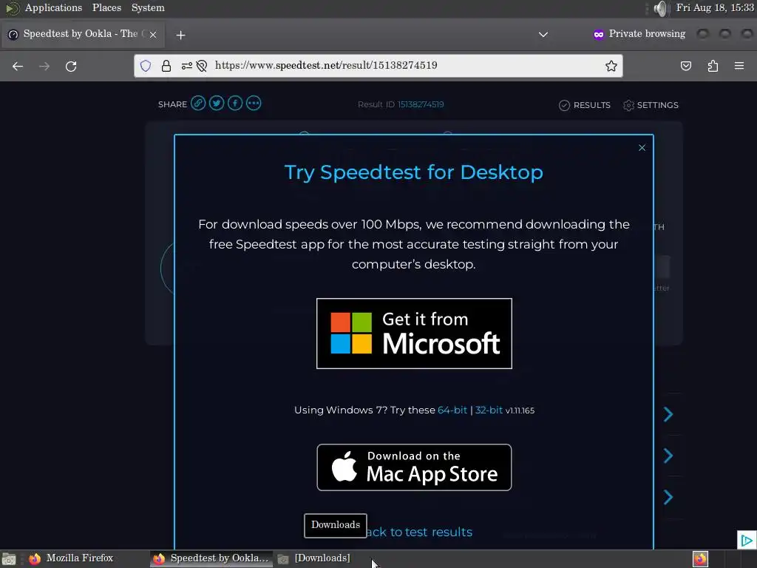This screenshot has width=757, height=568.
Task: Open more share options icon
Action: pos(254,103)
